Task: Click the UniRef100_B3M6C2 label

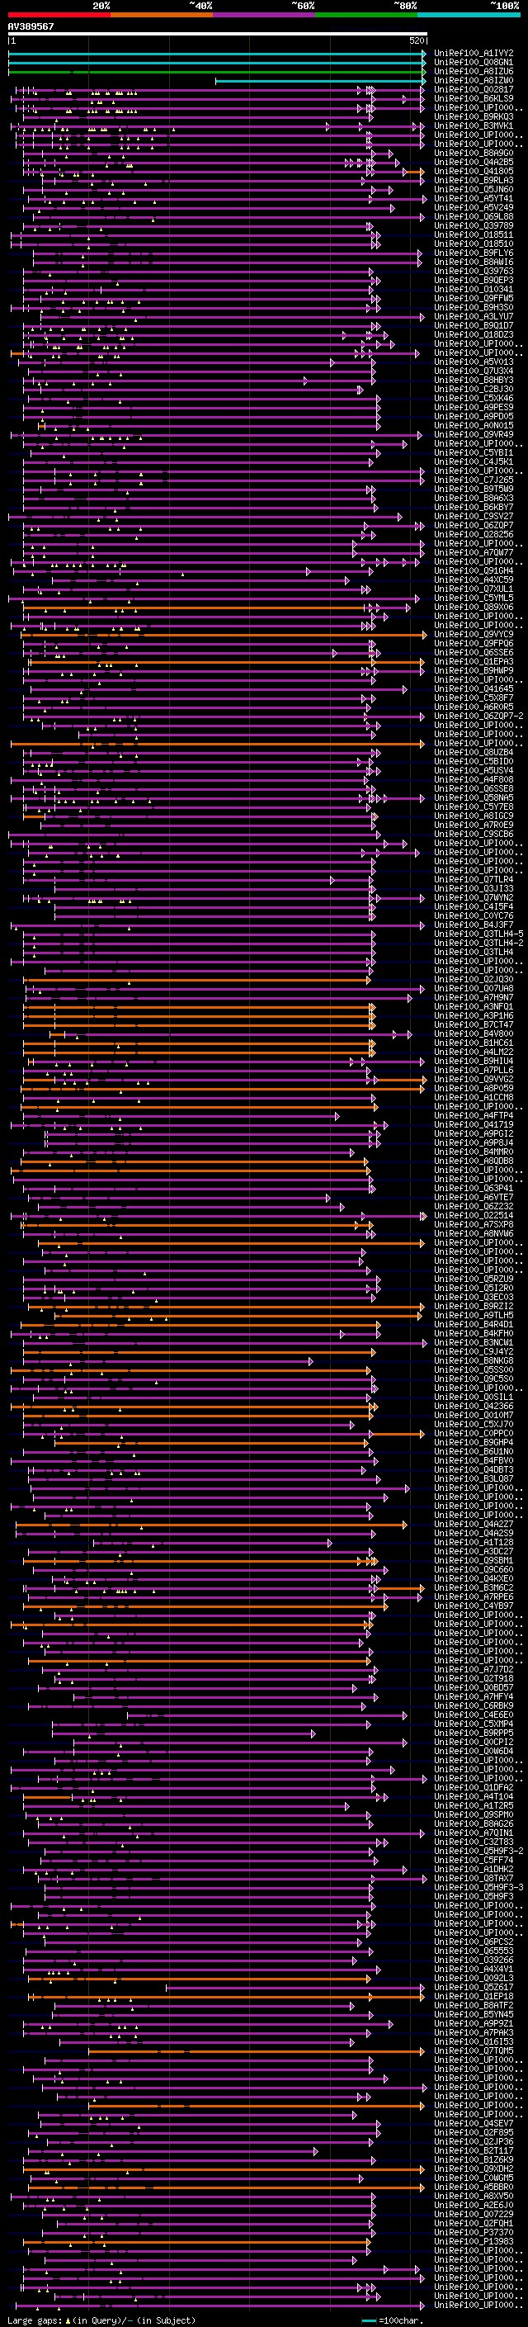Action: tap(474, 1588)
